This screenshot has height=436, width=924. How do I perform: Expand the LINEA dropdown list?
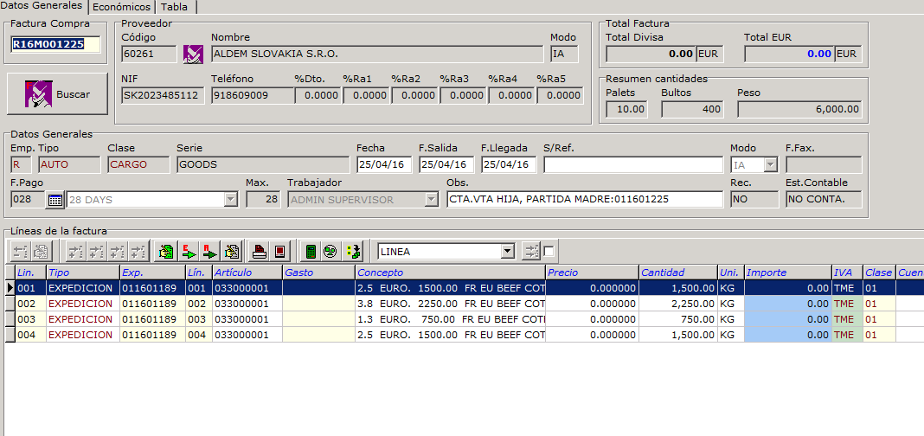[x=508, y=252]
